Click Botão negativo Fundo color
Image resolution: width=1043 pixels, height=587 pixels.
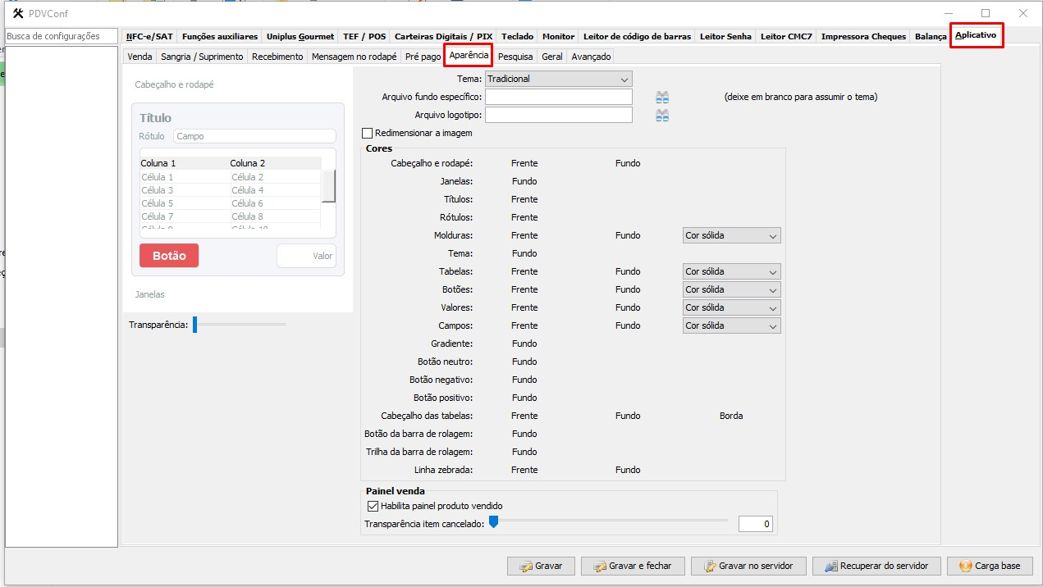(x=524, y=380)
